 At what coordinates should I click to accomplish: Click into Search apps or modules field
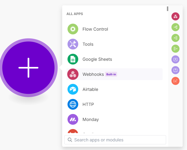point(115,140)
